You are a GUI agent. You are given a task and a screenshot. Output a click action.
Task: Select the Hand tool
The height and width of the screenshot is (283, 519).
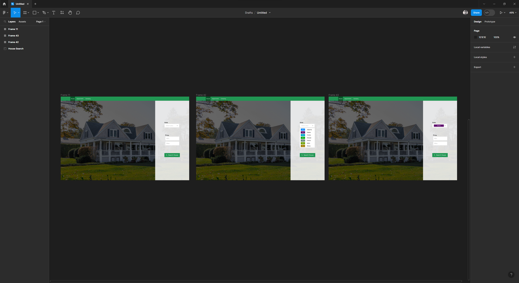click(x=70, y=12)
